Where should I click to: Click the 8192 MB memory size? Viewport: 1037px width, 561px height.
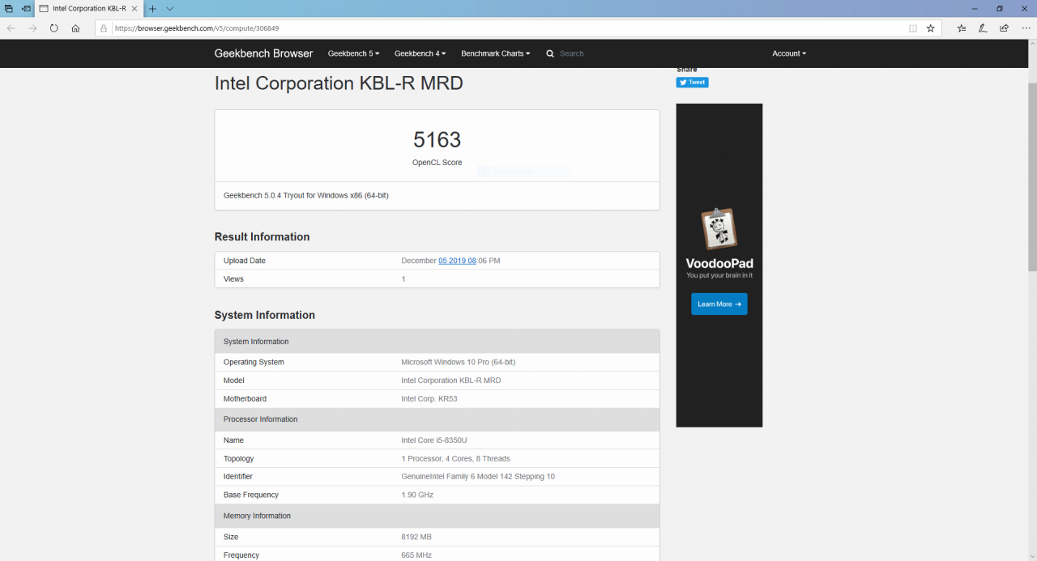point(417,537)
